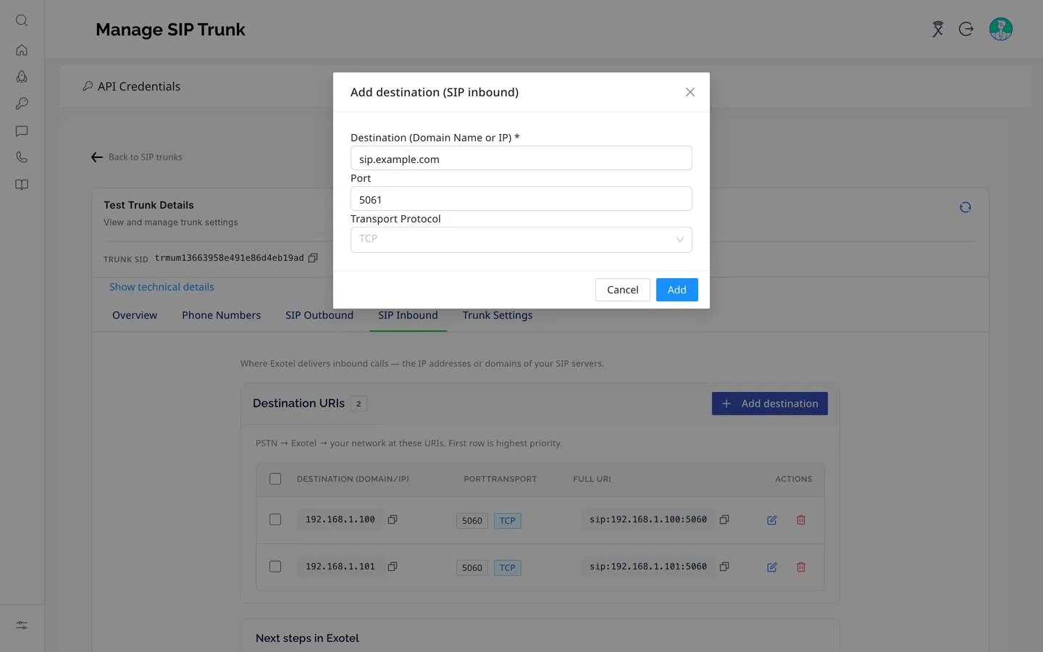Tick the select-all checkbox in the table header
Image resolution: width=1043 pixels, height=652 pixels.
tap(275, 479)
